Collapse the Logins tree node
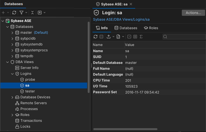 (12, 74)
